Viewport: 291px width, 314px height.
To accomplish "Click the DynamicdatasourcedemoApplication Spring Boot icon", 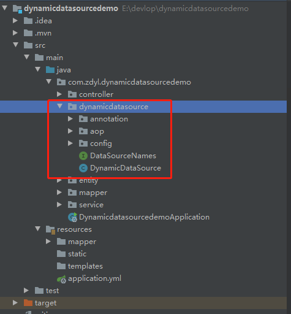I will [72, 217].
